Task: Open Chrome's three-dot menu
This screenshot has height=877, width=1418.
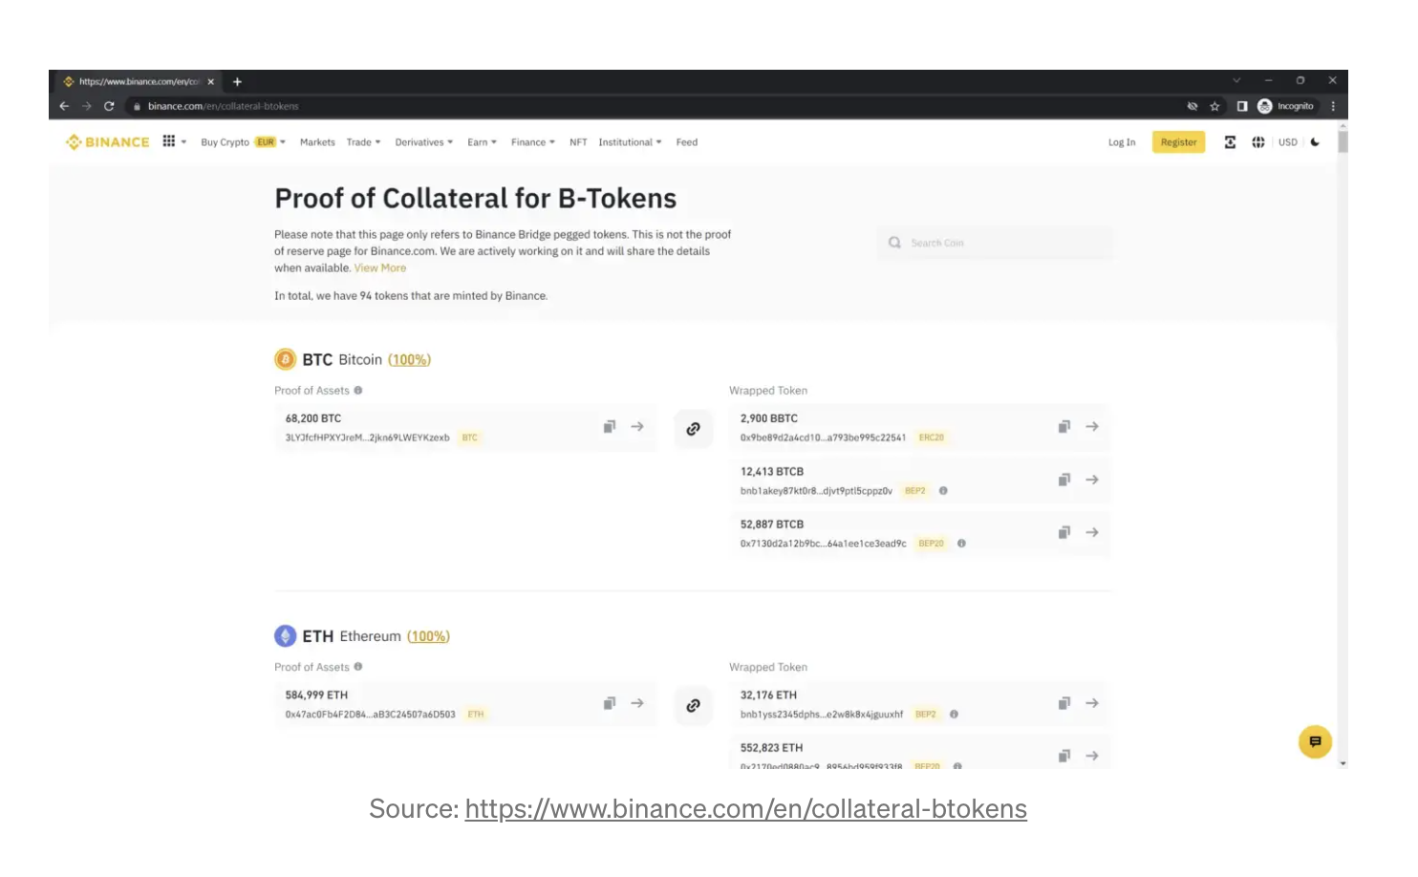Action: pos(1333,106)
